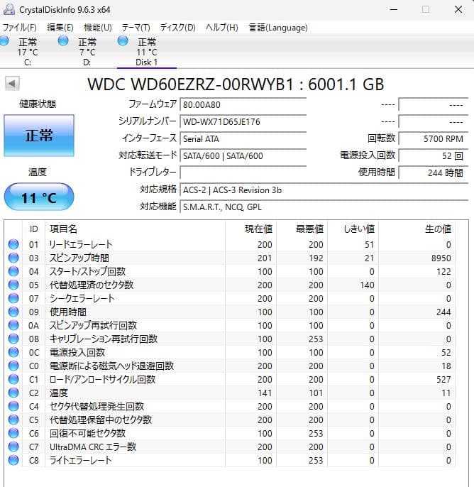
Task: Click the rotation rate value 5700 RPM
Action: coord(434,139)
